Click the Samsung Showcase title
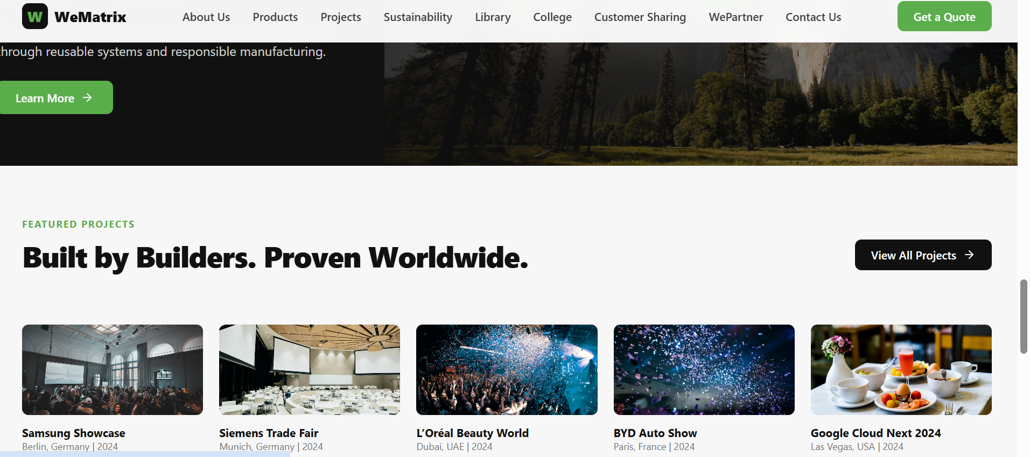1030x457 pixels. [x=74, y=433]
